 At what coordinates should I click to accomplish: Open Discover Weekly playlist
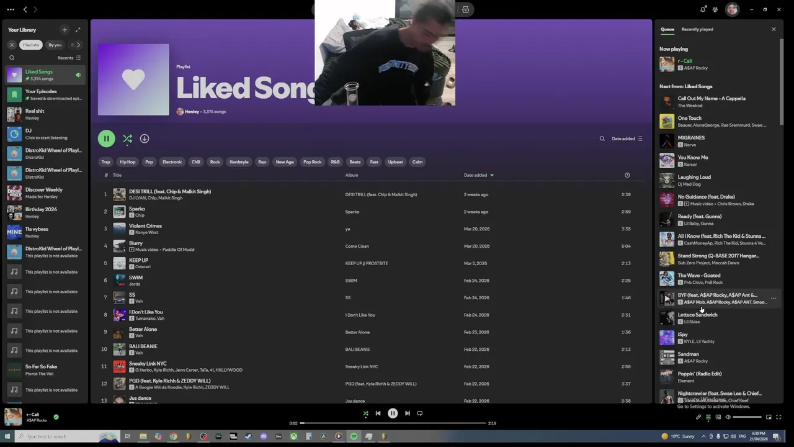click(x=46, y=193)
